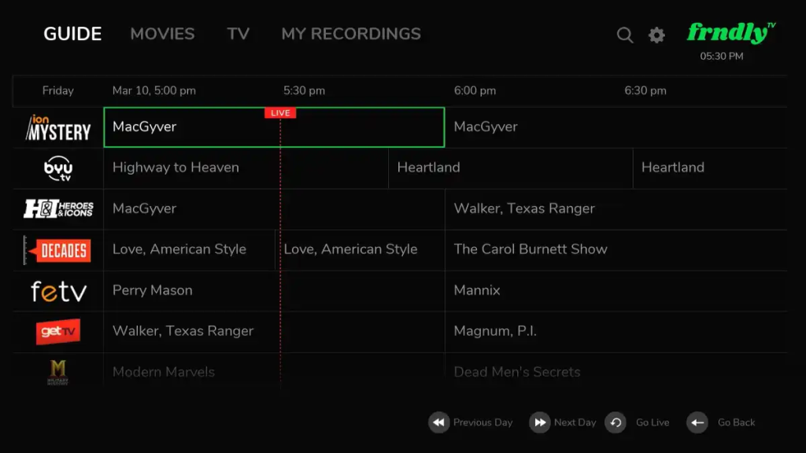
Task: Select 5:00 pm Love, American Style
Action: coord(189,250)
